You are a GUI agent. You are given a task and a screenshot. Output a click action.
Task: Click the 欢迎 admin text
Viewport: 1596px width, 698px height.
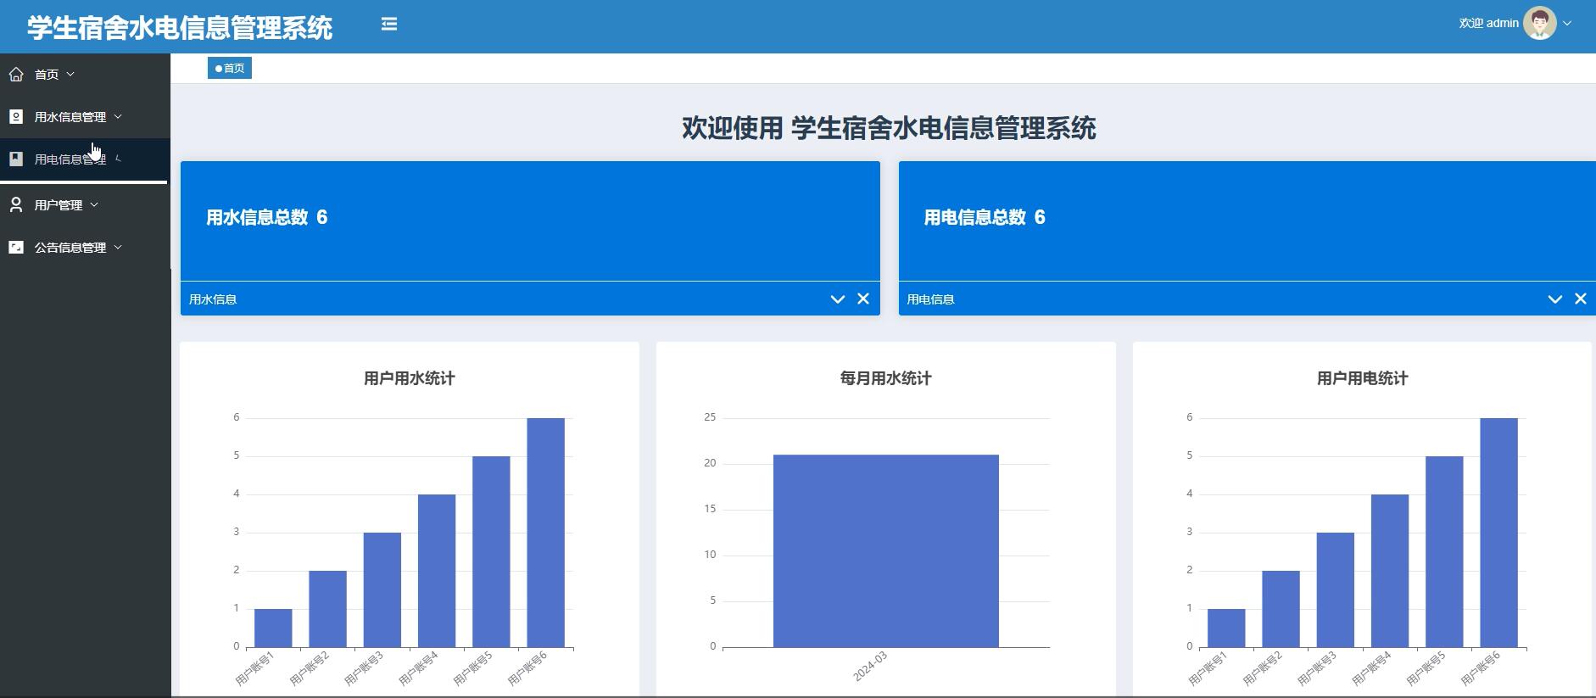coord(1488,24)
